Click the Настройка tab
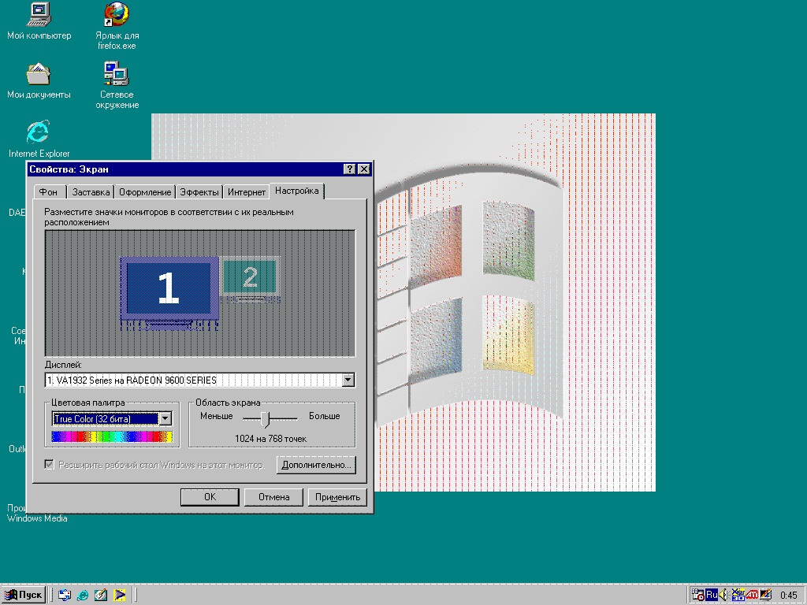Viewport: 807px width, 605px height. pos(297,191)
